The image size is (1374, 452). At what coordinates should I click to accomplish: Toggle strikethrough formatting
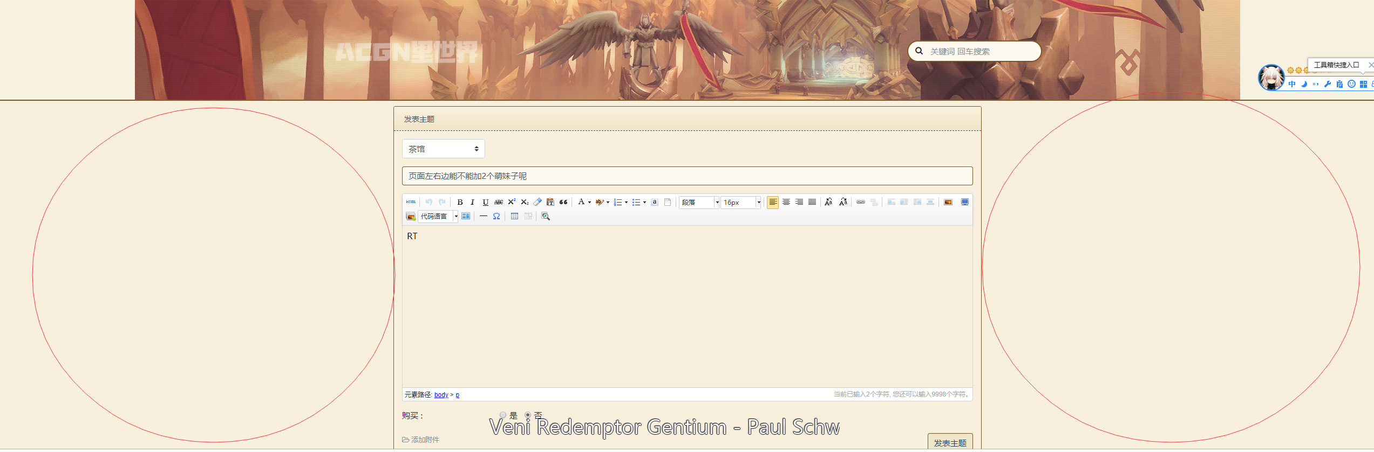(x=499, y=202)
